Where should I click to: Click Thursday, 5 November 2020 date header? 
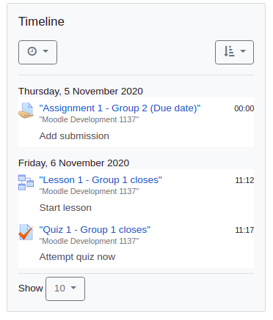pos(81,92)
